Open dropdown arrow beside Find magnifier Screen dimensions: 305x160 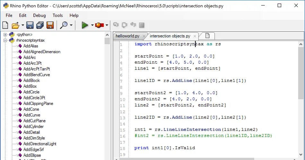pyautogui.click(x=71, y=25)
